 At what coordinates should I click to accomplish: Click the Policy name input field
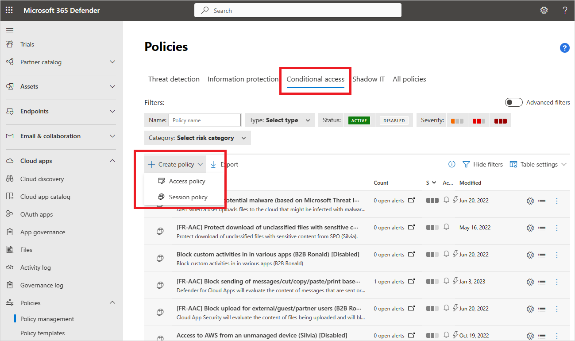(x=205, y=120)
